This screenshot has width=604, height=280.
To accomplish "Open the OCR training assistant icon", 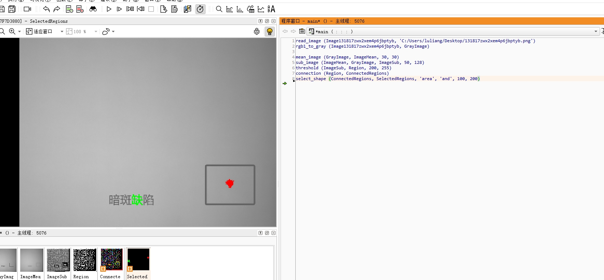I will tap(272, 9).
